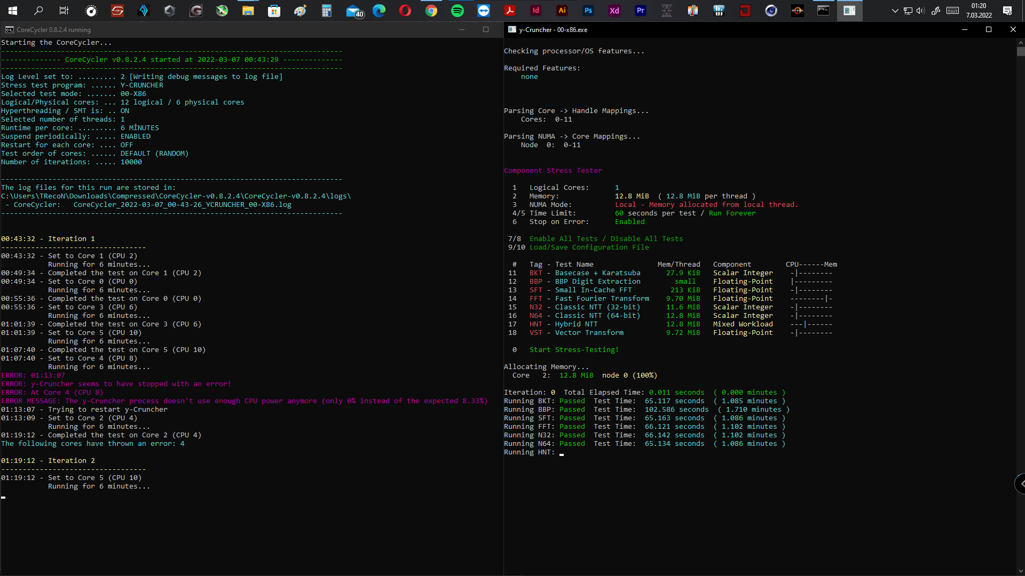Maximize the y-Cruncher console window
Screen dimensions: 1025x576
pyautogui.click(x=989, y=30)
